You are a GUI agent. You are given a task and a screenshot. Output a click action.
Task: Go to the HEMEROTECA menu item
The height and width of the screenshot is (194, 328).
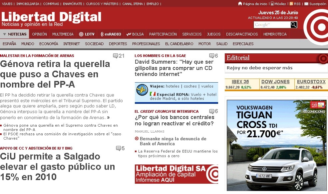[275, 34]
